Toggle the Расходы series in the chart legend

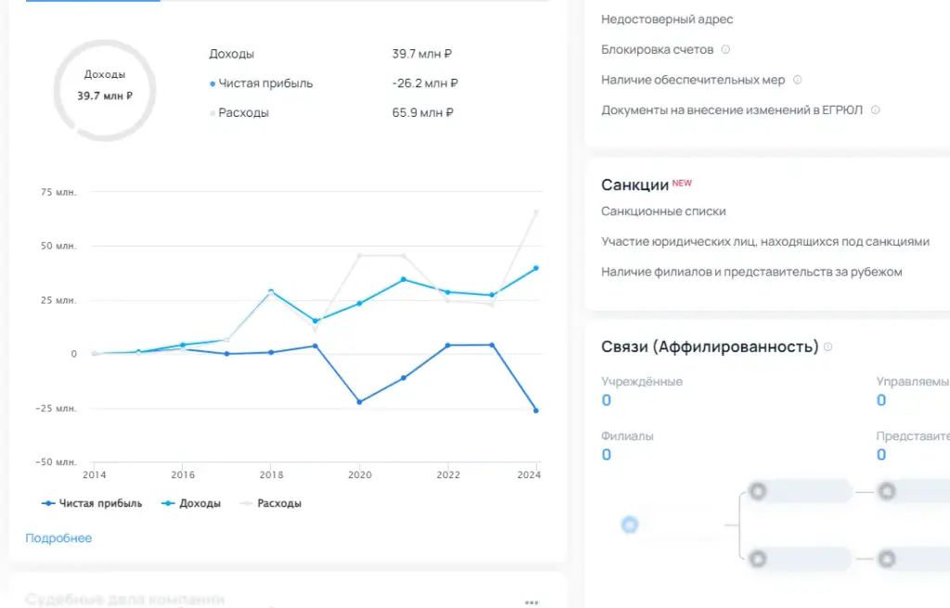271,503
